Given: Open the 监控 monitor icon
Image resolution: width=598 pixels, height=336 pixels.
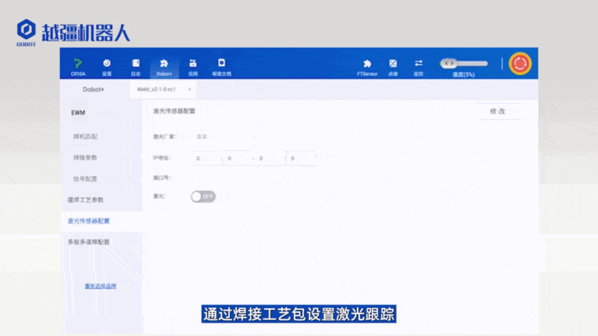Looking at the screenshot, I should pos(419,65).
